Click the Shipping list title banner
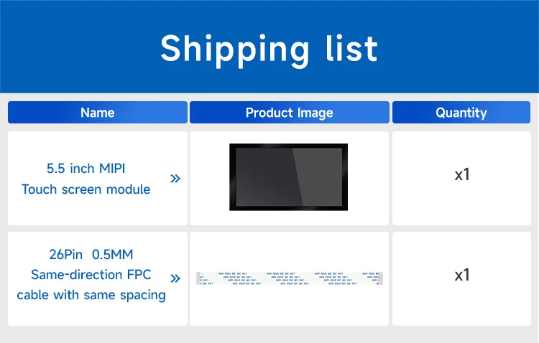539x343 pixels. pyautogui.click(x=269, y=47)
